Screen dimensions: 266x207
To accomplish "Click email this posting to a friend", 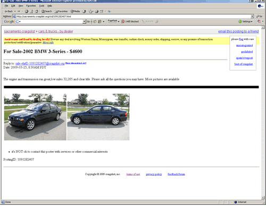I will click(x=238, y=31).
